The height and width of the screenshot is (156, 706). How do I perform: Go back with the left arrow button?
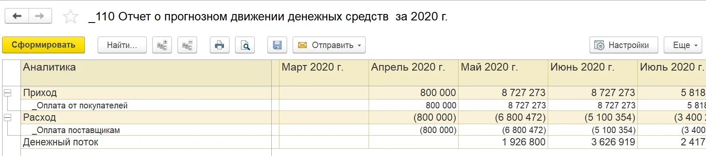tap(17, 16)
